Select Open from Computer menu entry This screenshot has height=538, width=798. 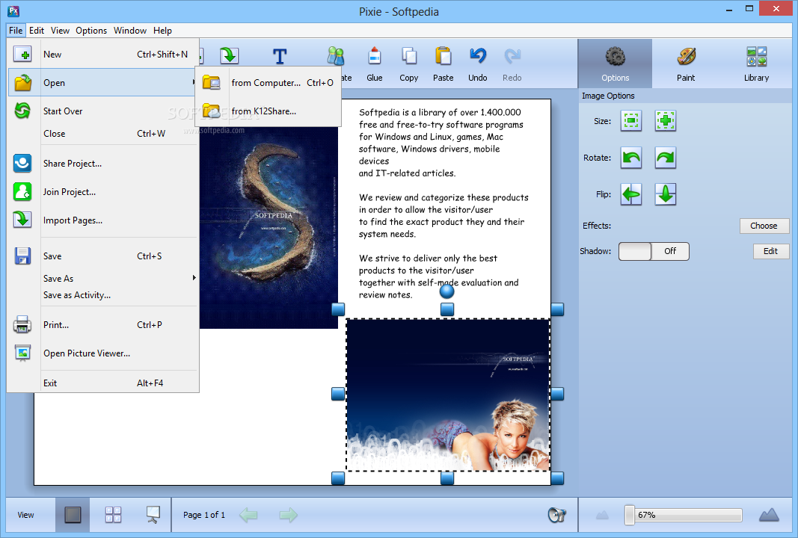point(266,83)
